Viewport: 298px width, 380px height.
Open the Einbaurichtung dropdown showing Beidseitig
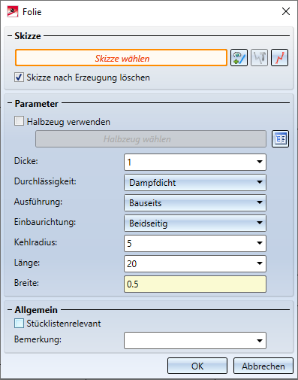coord(195,223)
